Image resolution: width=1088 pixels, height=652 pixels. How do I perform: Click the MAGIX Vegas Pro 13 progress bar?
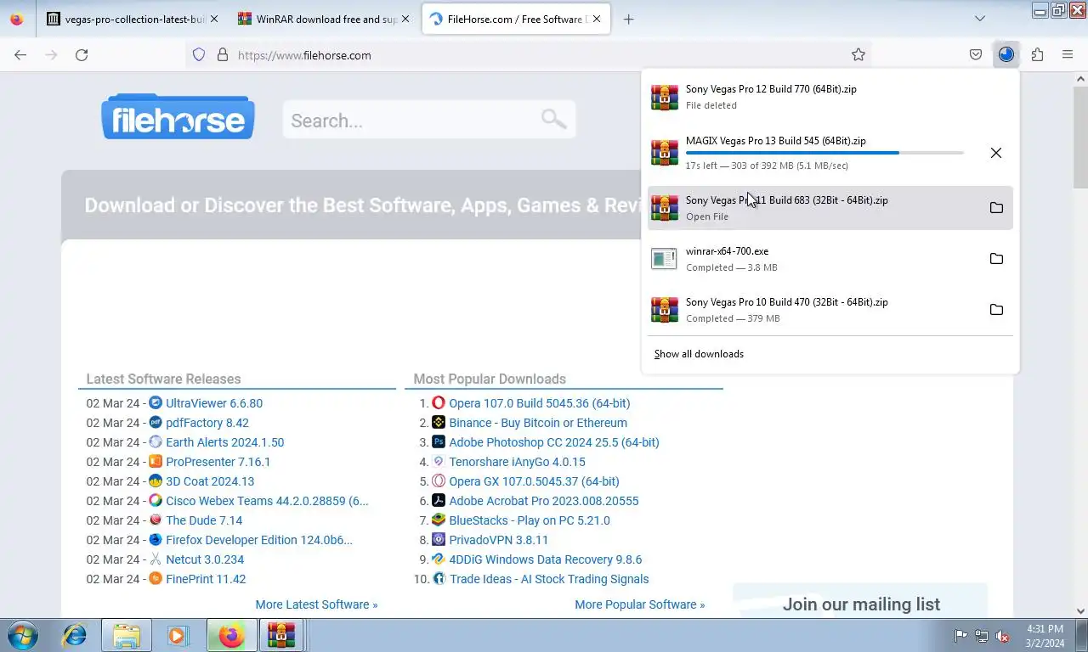click(824, 153)
